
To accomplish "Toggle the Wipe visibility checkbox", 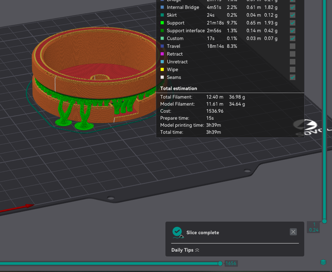I will [x=292, y=70].
